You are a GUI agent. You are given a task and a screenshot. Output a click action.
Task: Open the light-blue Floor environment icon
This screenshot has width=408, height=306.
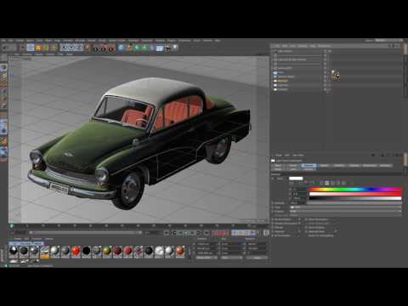(x=160, y=48)
